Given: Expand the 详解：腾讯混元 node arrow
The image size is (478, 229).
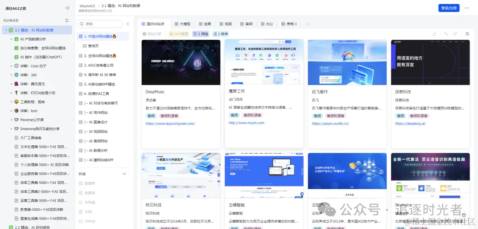Looking at the screenshot, I should pos(11,84).
